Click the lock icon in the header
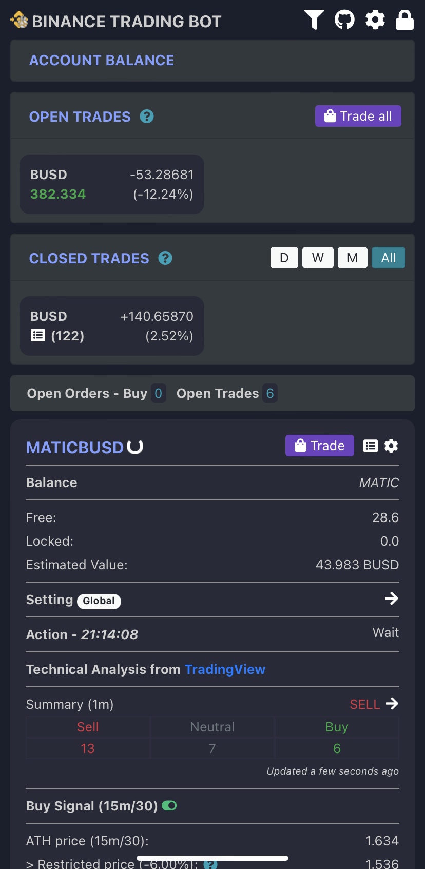425x869 pixels. tap(404, 20)
